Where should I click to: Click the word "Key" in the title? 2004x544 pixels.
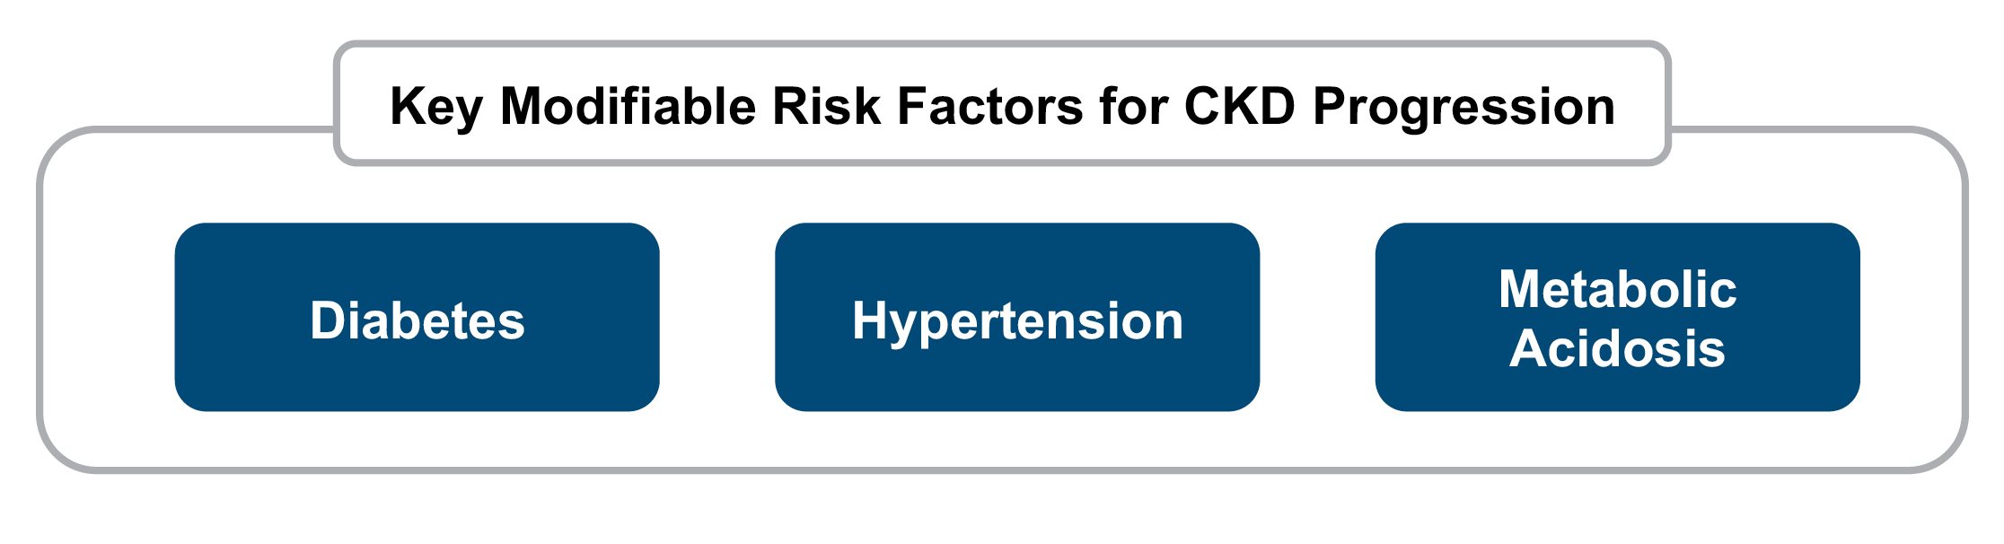click(x=436, y=106)
